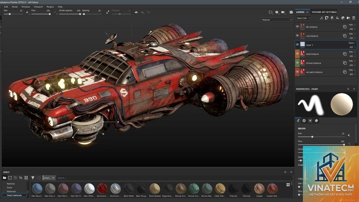Click the instance icon on steel instance layer

[x=345, y=54]
